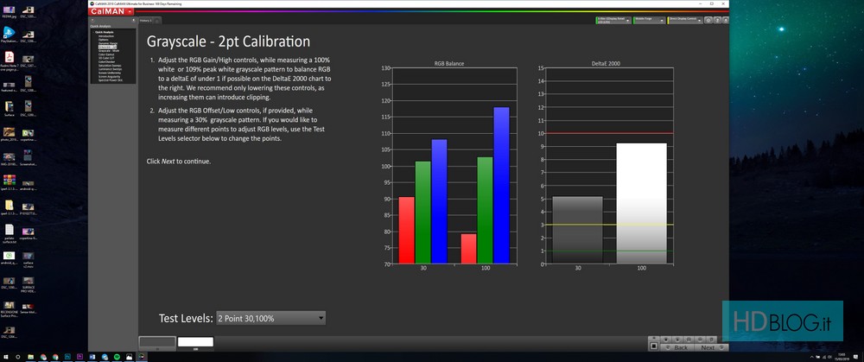Select the 30% gray test swatch

click(157, 342)
